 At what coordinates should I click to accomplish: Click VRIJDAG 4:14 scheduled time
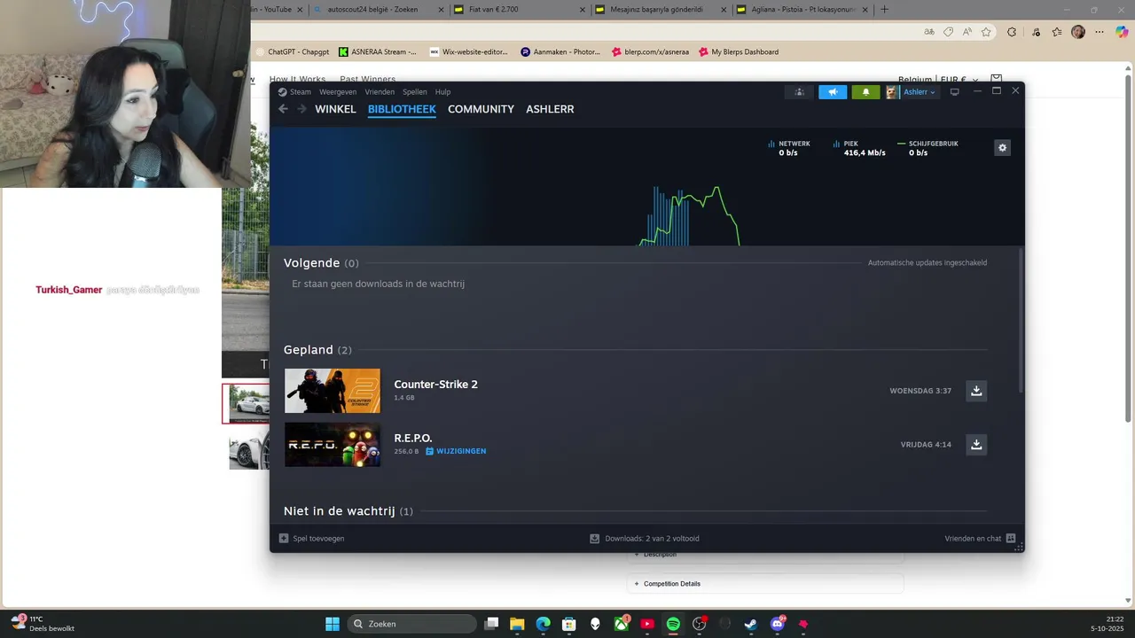coord(926,445)
